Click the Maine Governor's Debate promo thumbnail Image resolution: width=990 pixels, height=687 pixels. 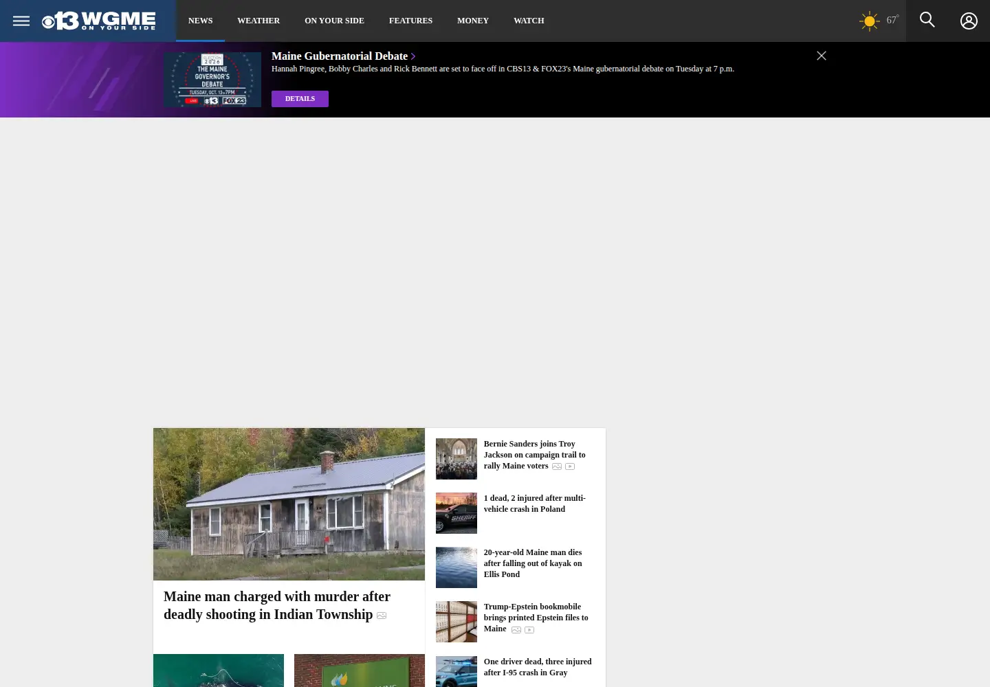coord(212,80)
